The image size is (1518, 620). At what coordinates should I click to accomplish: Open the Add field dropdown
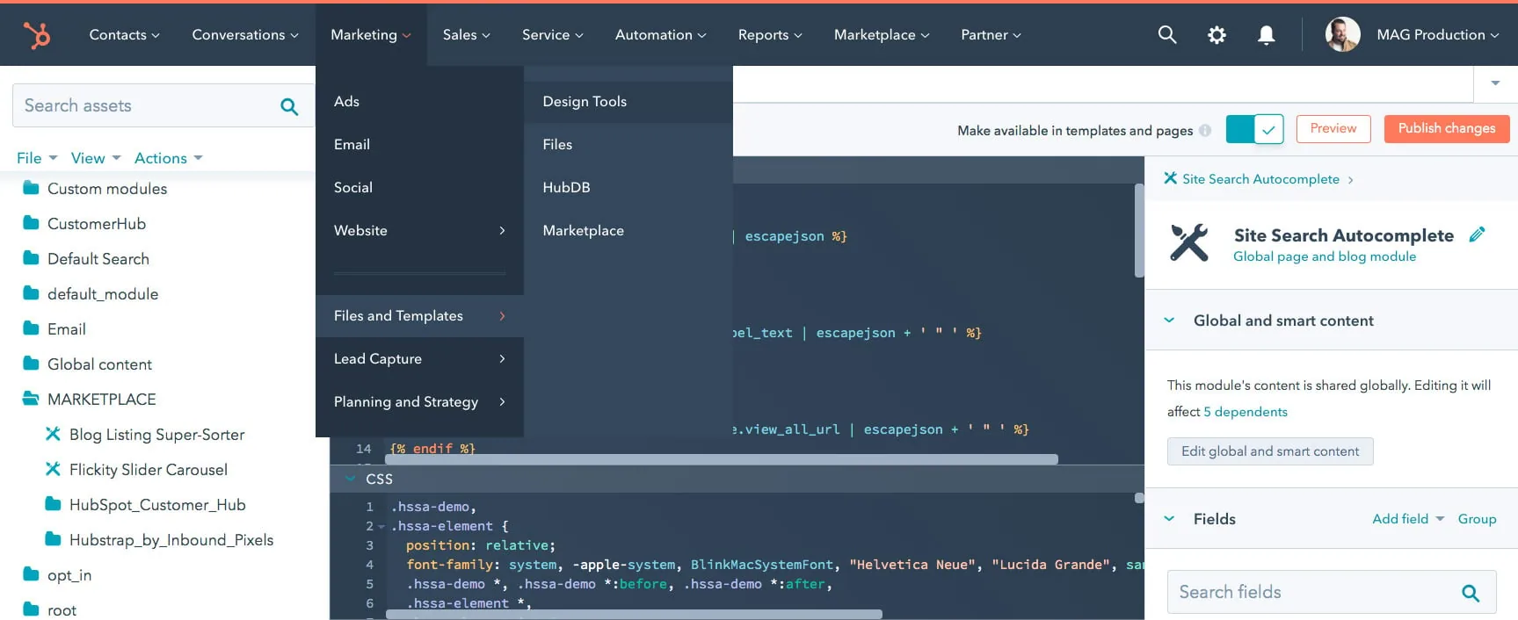pyautogui.click(x=1408, y=519)
